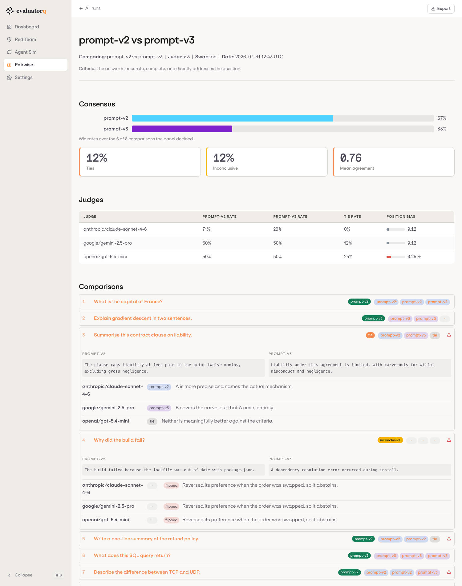Click the warning triangle on the refund policy row

449,539
